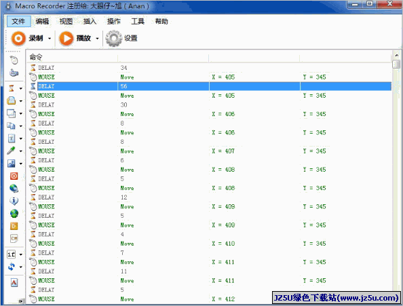Click the red stop-square sidebar icon
The image size is (403, 306).
pos(14,176)
